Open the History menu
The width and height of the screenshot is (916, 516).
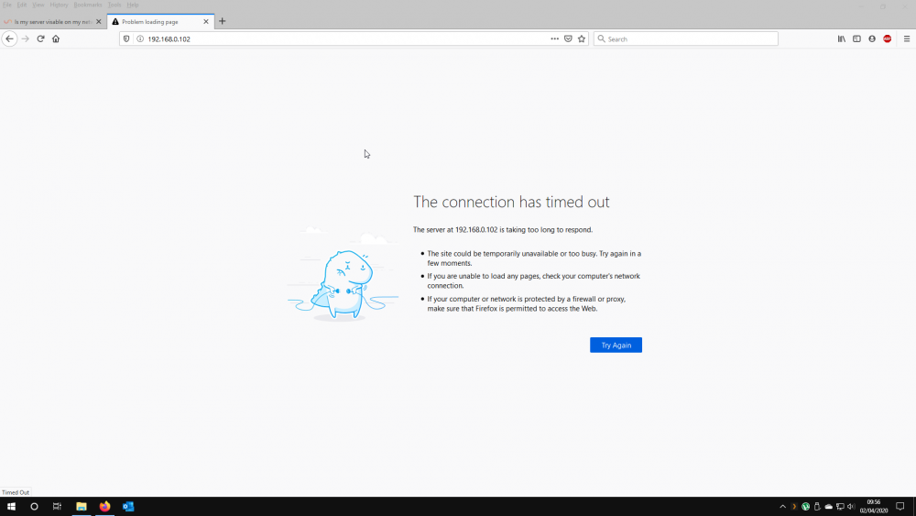59,5
